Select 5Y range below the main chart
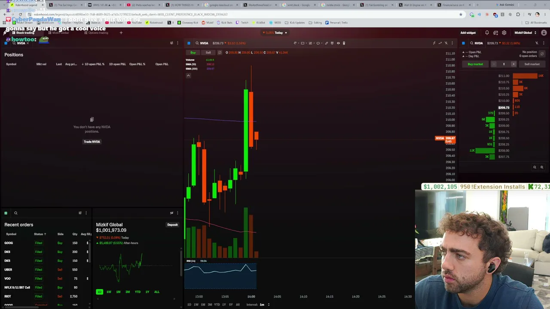The width and height of the screenshot is (550, 309). [x=231, y=305]
